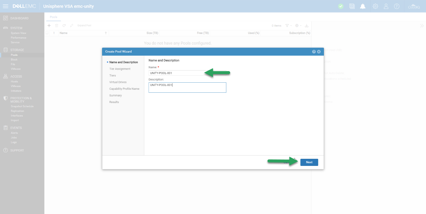
Task: Sort pools by Free (TB) column
Action: click(203, 33)
